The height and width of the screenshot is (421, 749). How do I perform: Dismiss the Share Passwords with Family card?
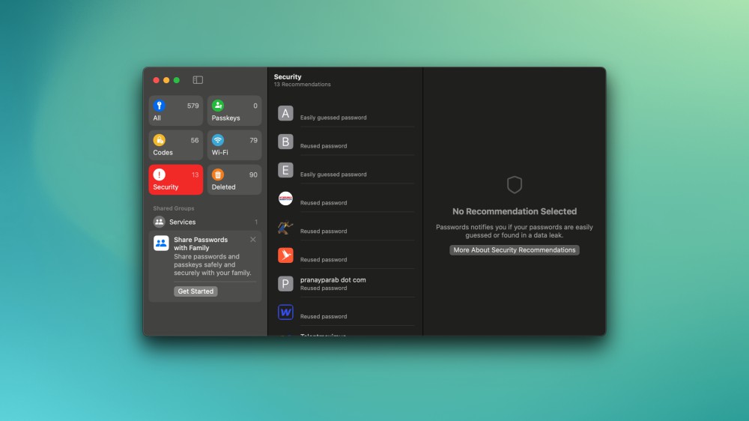(253, 240)
